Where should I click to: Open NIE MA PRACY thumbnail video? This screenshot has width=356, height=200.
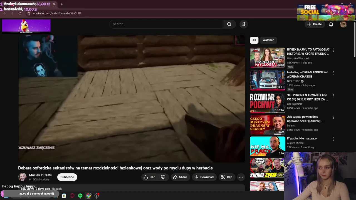(x=268, y=146)
